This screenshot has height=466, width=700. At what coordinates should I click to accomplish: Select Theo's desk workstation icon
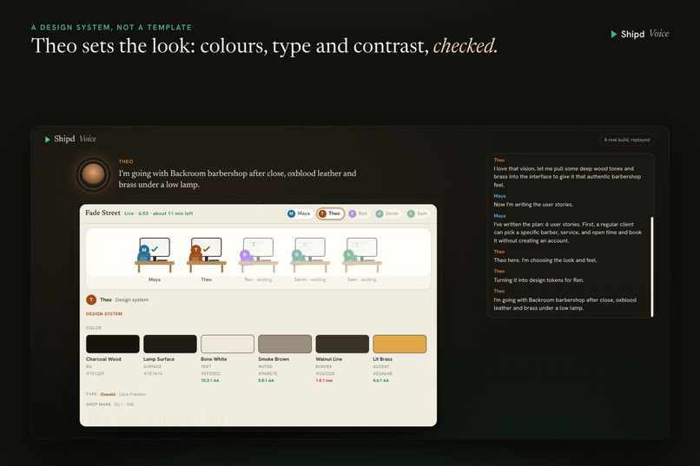coord(206,254)
